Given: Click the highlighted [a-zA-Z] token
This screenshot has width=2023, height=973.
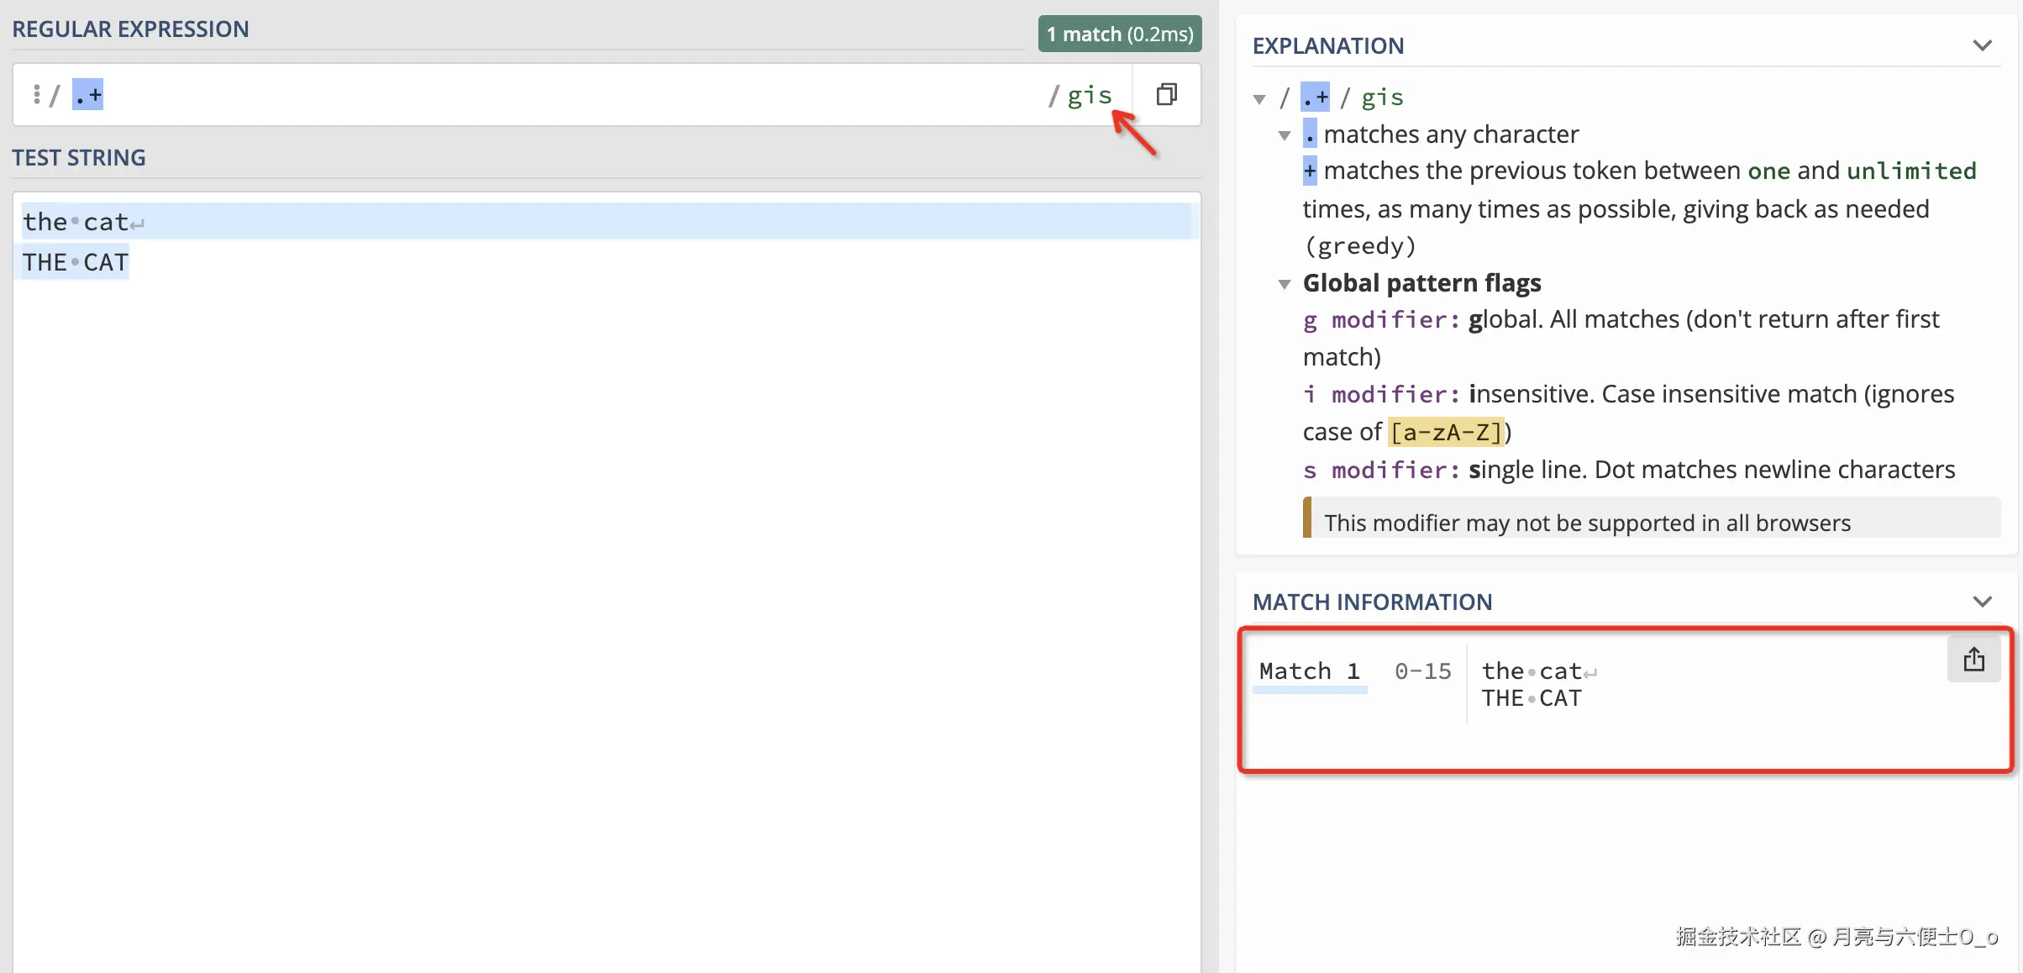Looking at the screenshot, I should pos(1445,432).
